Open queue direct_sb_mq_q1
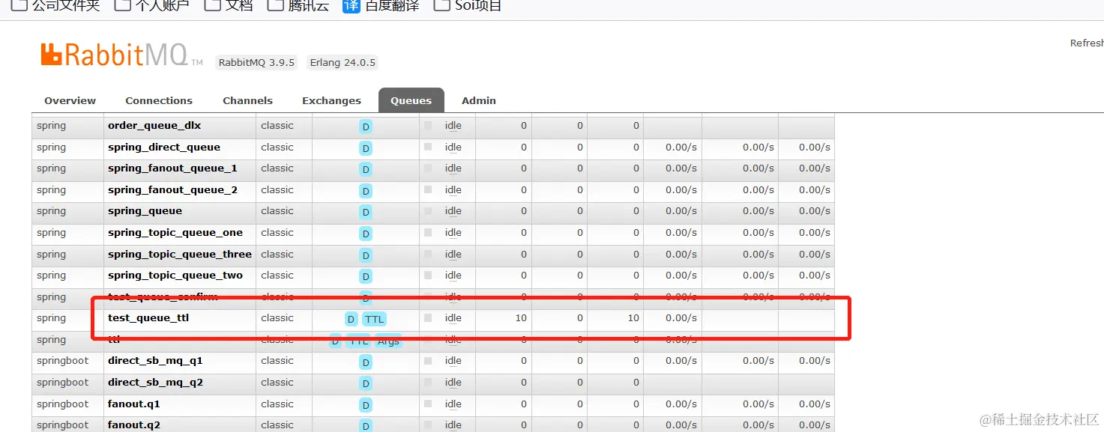This screenshot has width=1104, height=432. [x=155, y=360]
